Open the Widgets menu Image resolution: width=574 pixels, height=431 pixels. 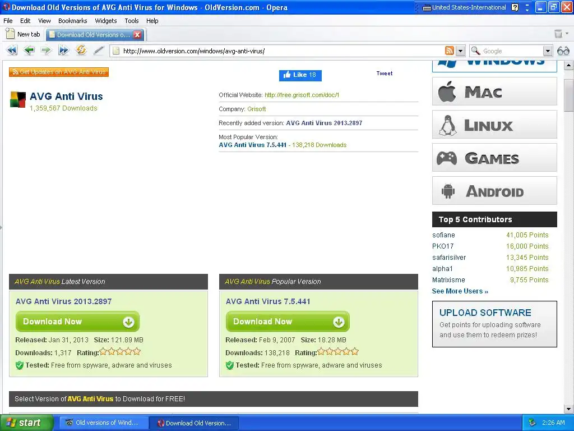tap(106, 21)
